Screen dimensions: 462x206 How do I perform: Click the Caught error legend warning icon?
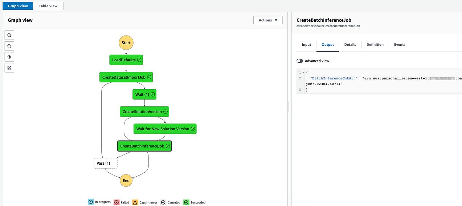[135, 202]
